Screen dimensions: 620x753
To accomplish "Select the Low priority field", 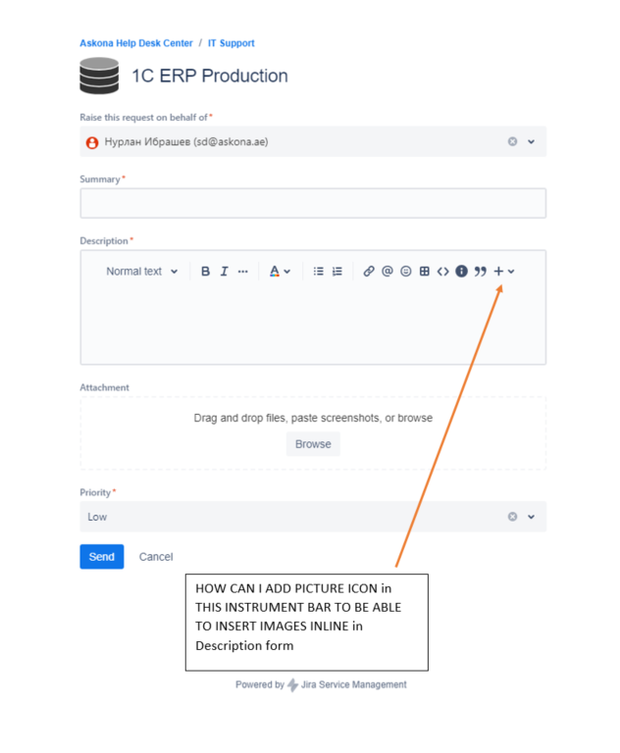I will click(313, 517).
